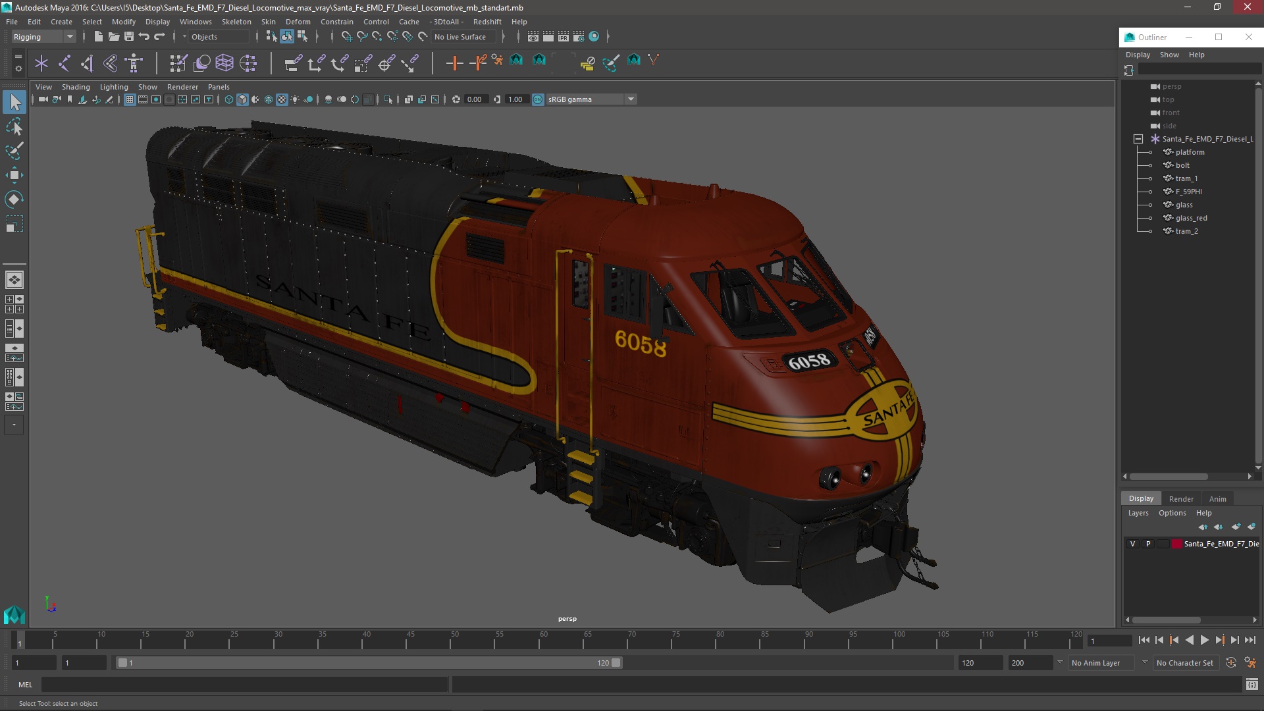The image size is (1264, 711).
Task: Click the Undo arrow icon
Action: pos(144,37)
